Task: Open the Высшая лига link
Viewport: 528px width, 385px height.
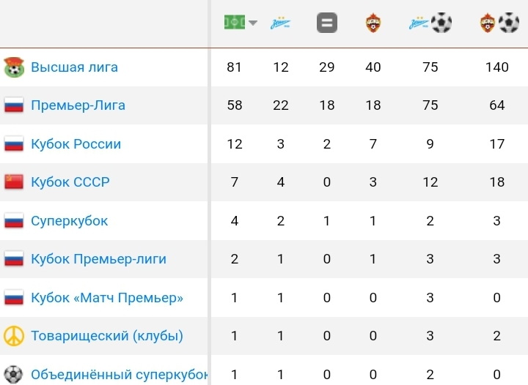Action: click(74, 67)
